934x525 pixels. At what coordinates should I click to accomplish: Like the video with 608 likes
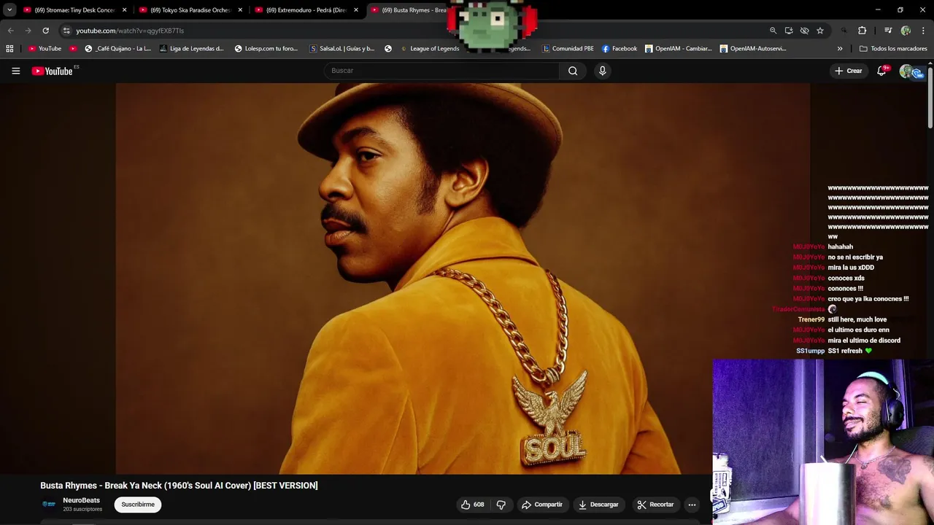point(472,505)
